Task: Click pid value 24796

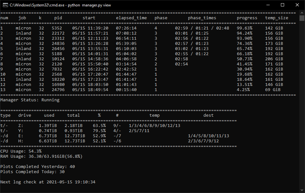Action: pos(58,90)
